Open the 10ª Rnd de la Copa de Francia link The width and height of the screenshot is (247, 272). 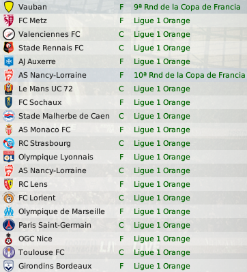pos(190,75)
